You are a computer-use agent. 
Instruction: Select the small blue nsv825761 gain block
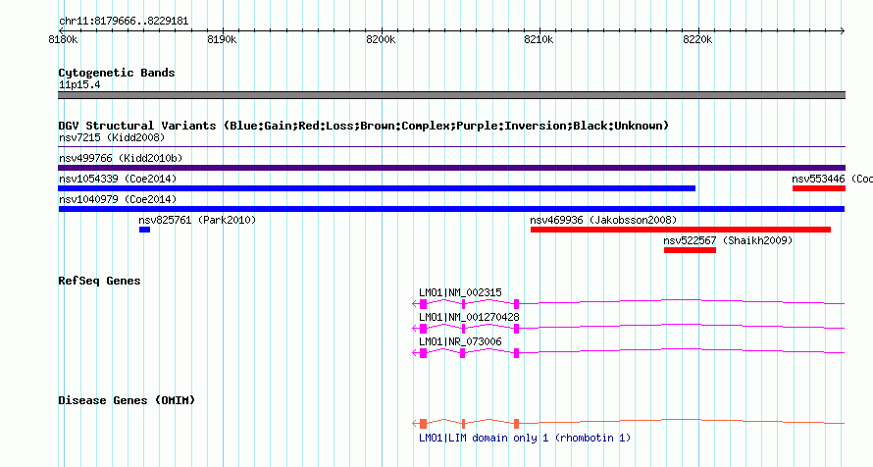coord(145,230)
